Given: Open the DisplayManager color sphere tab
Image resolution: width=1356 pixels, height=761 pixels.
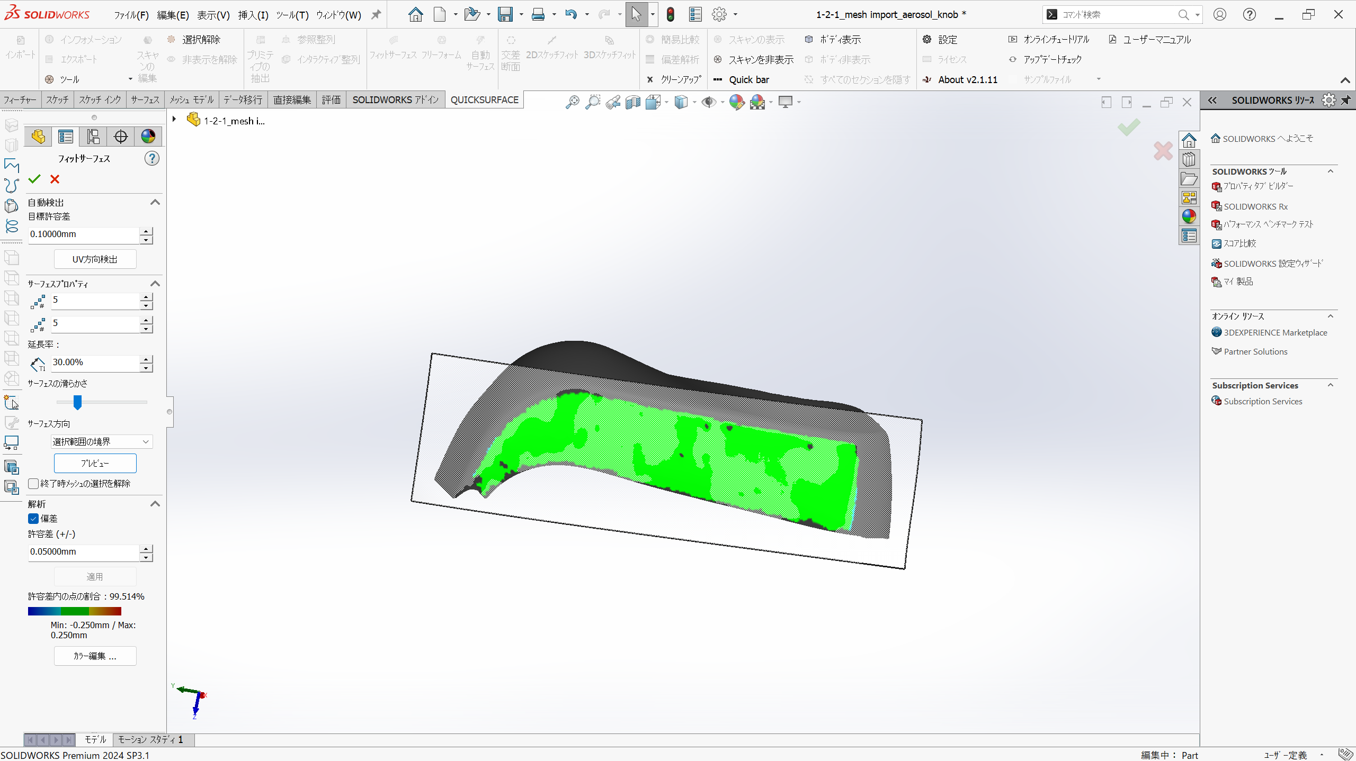Looking at the screenshot, I should [148, 137].
